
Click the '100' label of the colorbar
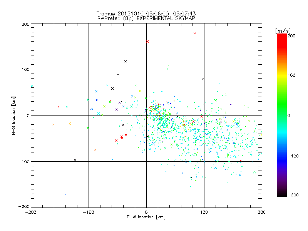(291, 75)
